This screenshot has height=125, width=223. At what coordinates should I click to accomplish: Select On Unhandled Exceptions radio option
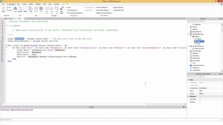click(66, 13)
